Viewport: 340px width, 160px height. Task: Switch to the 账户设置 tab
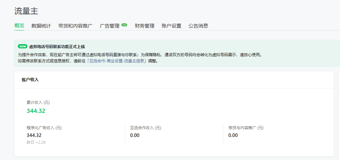point(171,26)
